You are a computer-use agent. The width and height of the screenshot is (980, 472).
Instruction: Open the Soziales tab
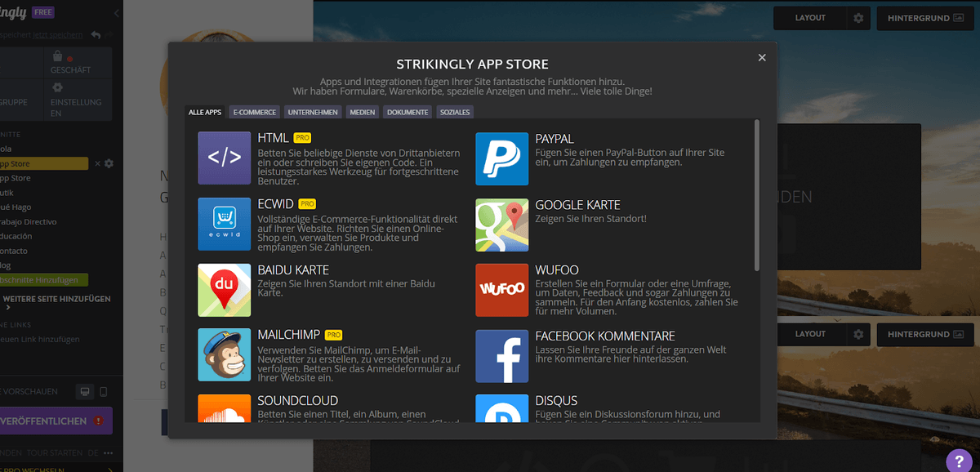point(454,112)
